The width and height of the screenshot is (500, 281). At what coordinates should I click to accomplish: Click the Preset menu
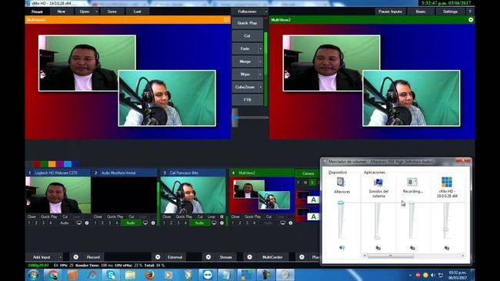click(37, 12)
